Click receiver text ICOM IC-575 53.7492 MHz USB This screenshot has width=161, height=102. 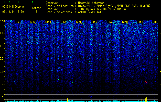point(103,9)
